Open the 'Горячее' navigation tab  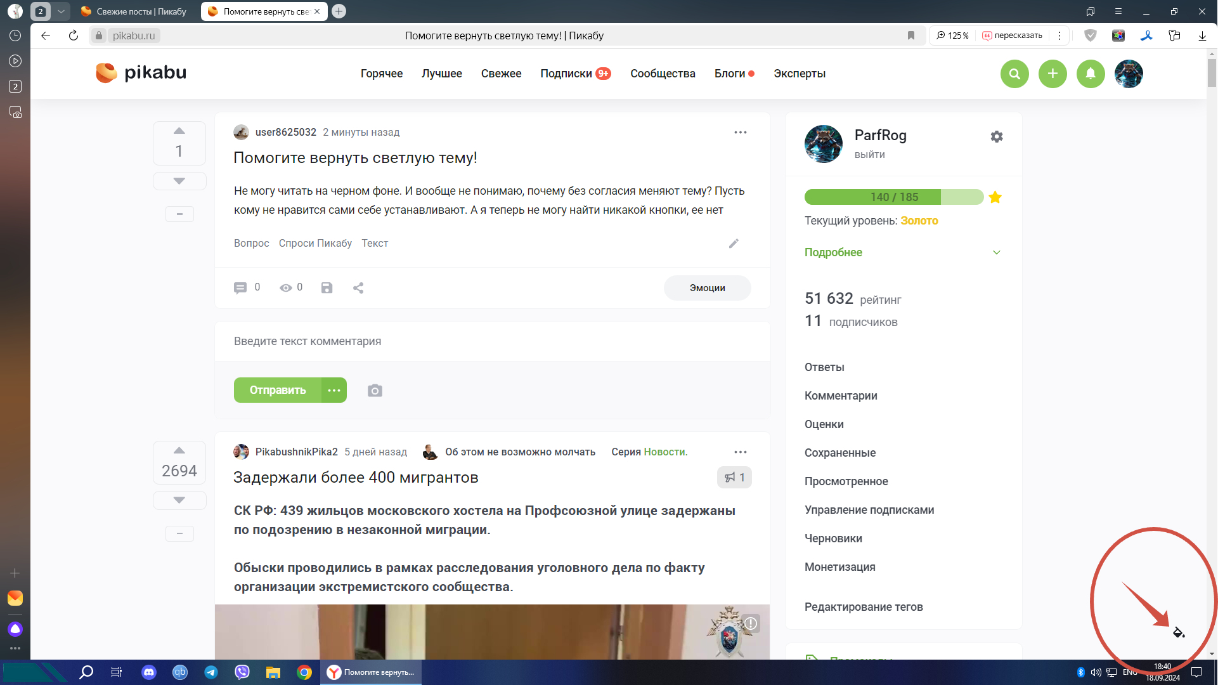(381, 74)
